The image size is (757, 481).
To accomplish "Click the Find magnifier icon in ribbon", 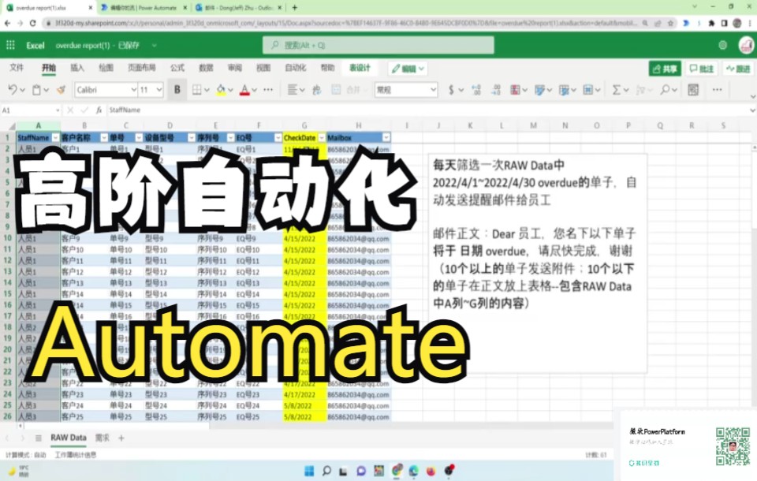I will coord(666,90).
